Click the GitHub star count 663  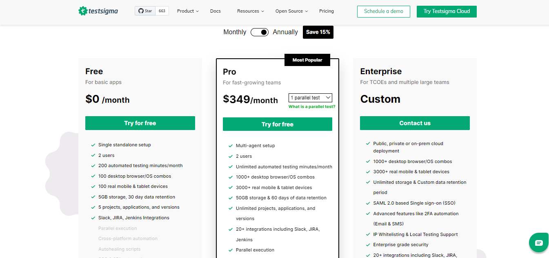coord(163,11)
